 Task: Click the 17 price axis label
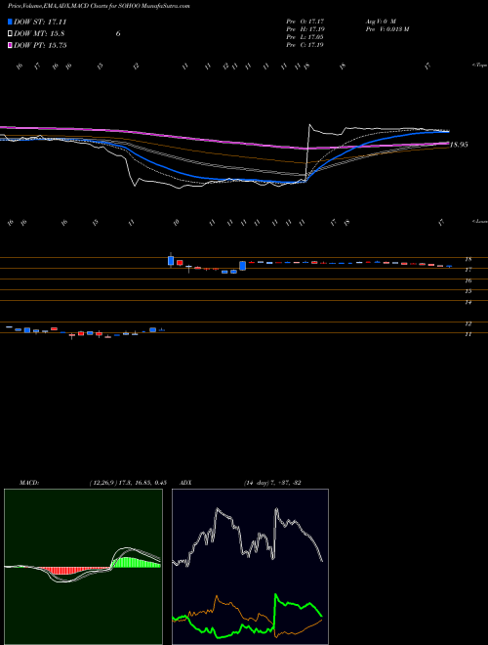tap(468, 270)
